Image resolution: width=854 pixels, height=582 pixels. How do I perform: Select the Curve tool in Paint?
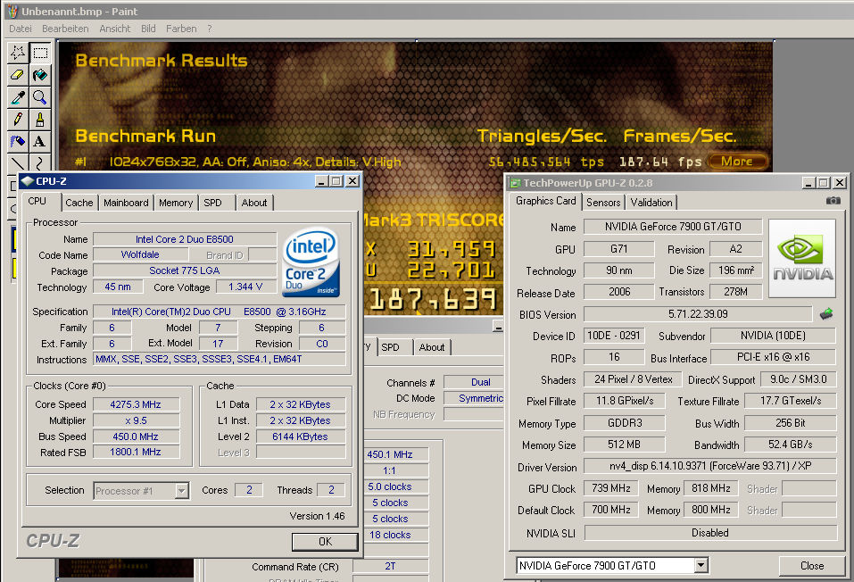40,162
